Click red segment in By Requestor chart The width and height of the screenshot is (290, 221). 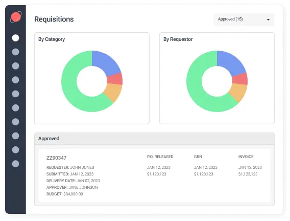[240, 79]
